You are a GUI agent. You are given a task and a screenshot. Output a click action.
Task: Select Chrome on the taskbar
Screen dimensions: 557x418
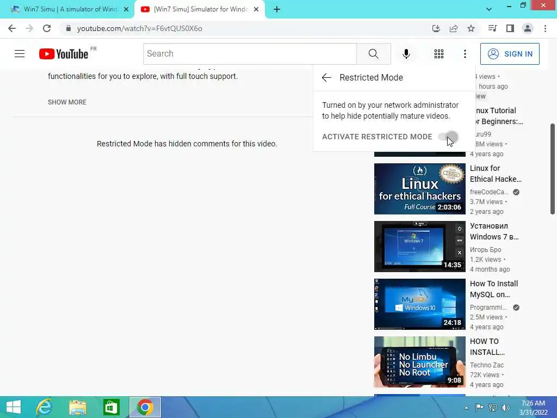(x=145, y=407)
